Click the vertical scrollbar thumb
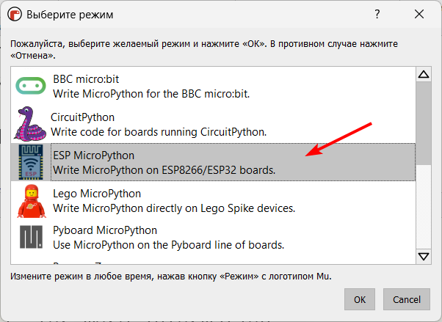The image size is (442, 322). 424,123
